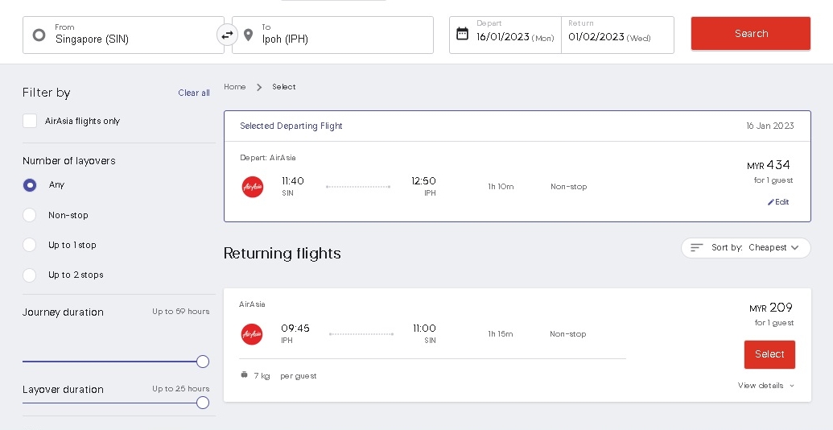The width and height of the screenshot is (833, 430).
Task: Click 'Up to 25 hours' layover label
Action: pos(180,389)
